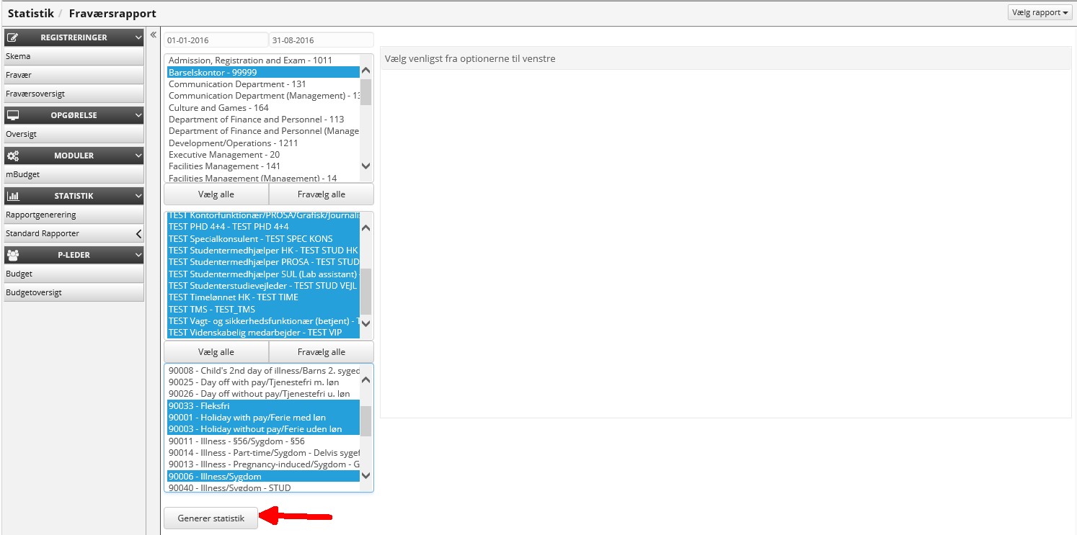Click the start date field 01-01-2016

pos(216,40)
